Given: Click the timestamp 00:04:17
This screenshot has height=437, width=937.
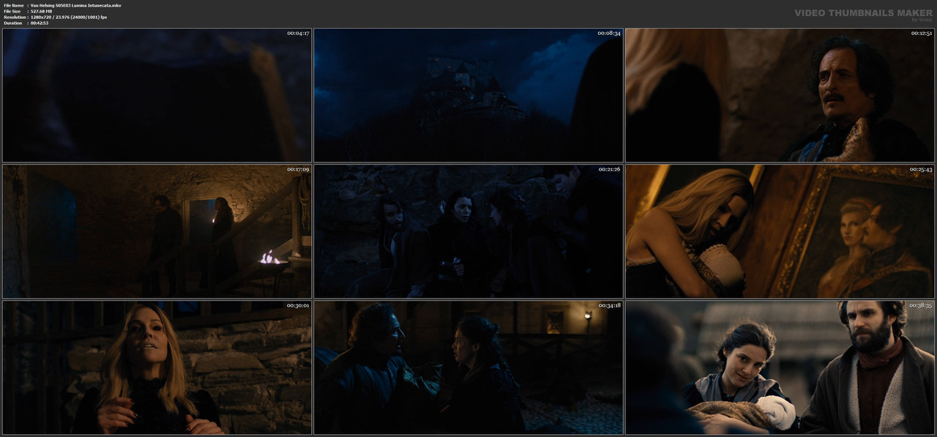Looking at the screenshot, I should (298, 34).
